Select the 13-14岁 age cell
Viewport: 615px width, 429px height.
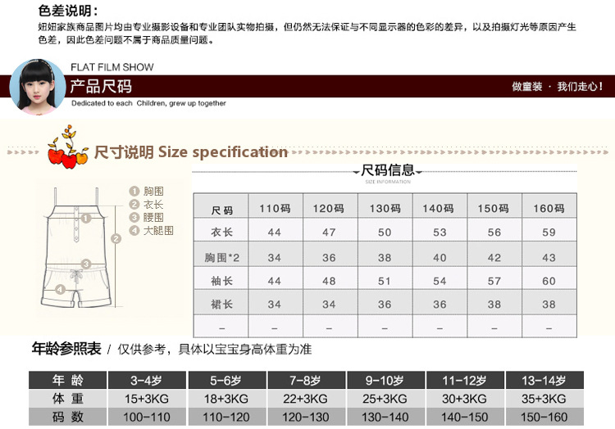[x=544, y=380]
